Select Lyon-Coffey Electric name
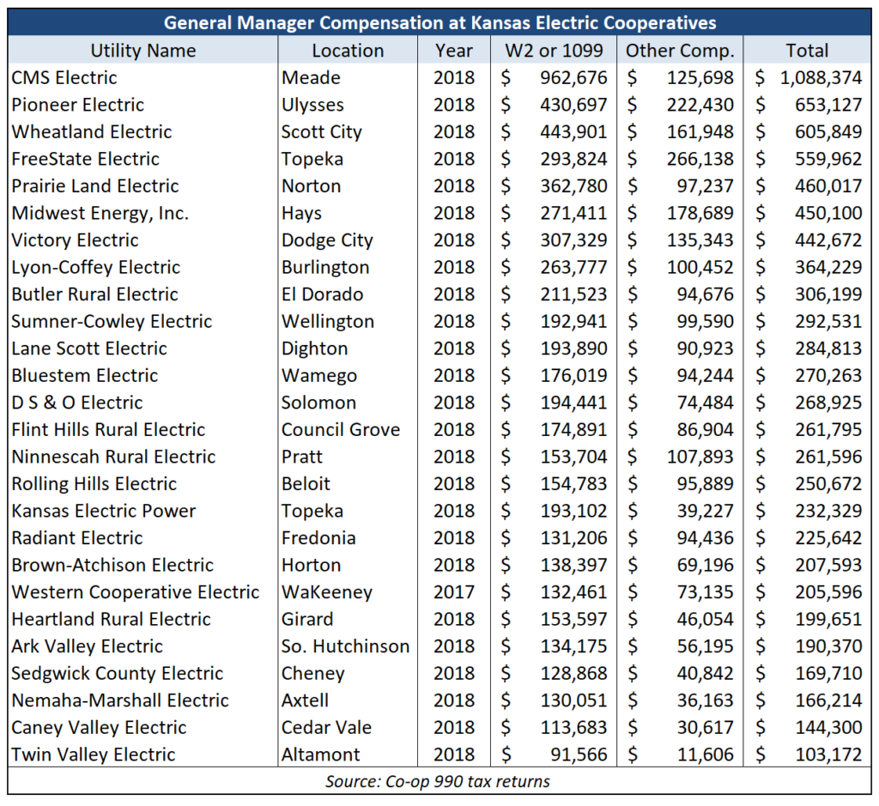 pos(96,267)
